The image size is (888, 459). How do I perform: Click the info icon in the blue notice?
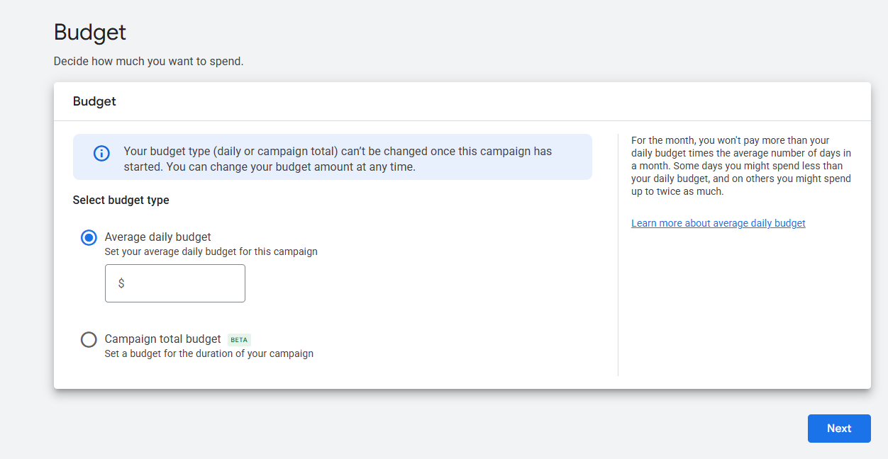[x=101, y=153]
